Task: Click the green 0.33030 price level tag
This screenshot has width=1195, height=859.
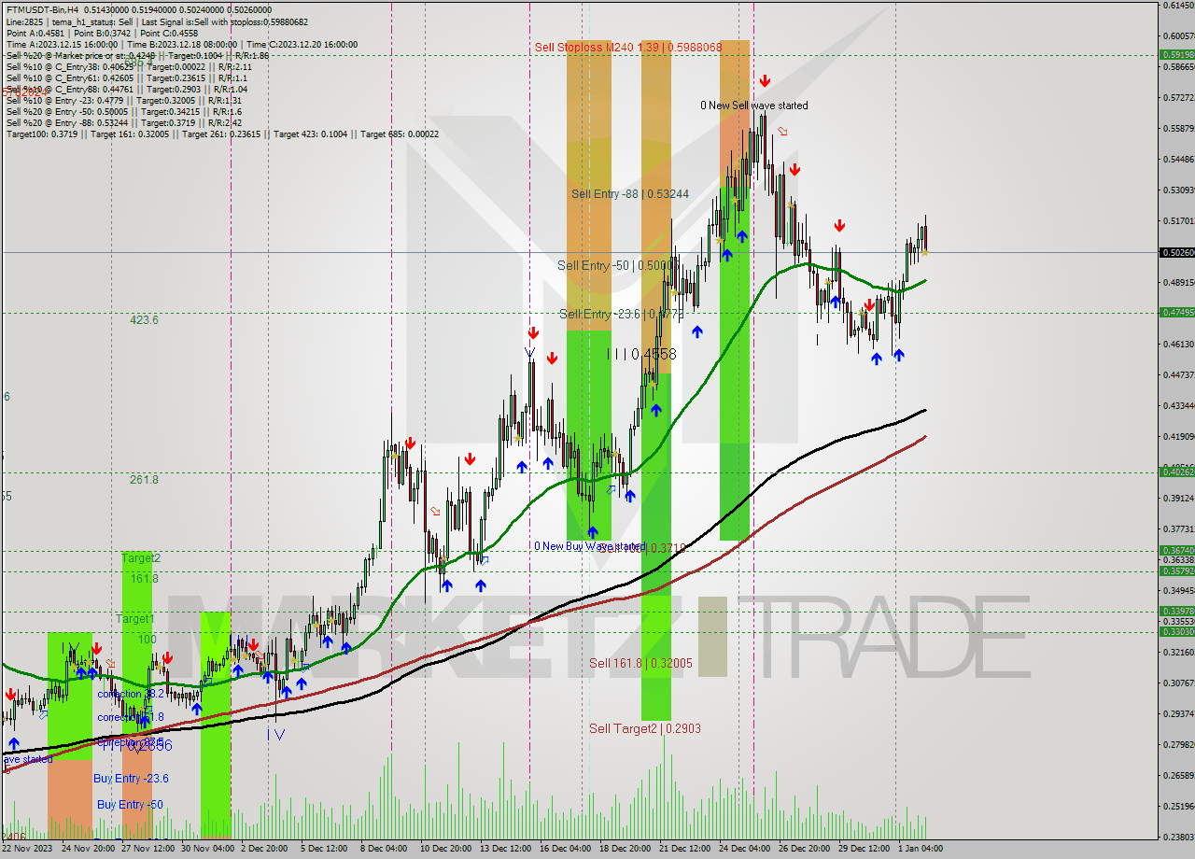Action: pyautogui.click(x=1176, y=631)
